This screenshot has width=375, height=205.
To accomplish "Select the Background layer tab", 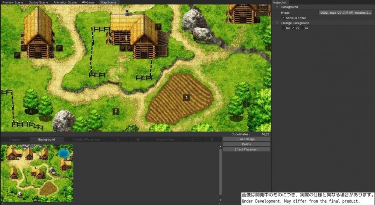I will [46, 139].
